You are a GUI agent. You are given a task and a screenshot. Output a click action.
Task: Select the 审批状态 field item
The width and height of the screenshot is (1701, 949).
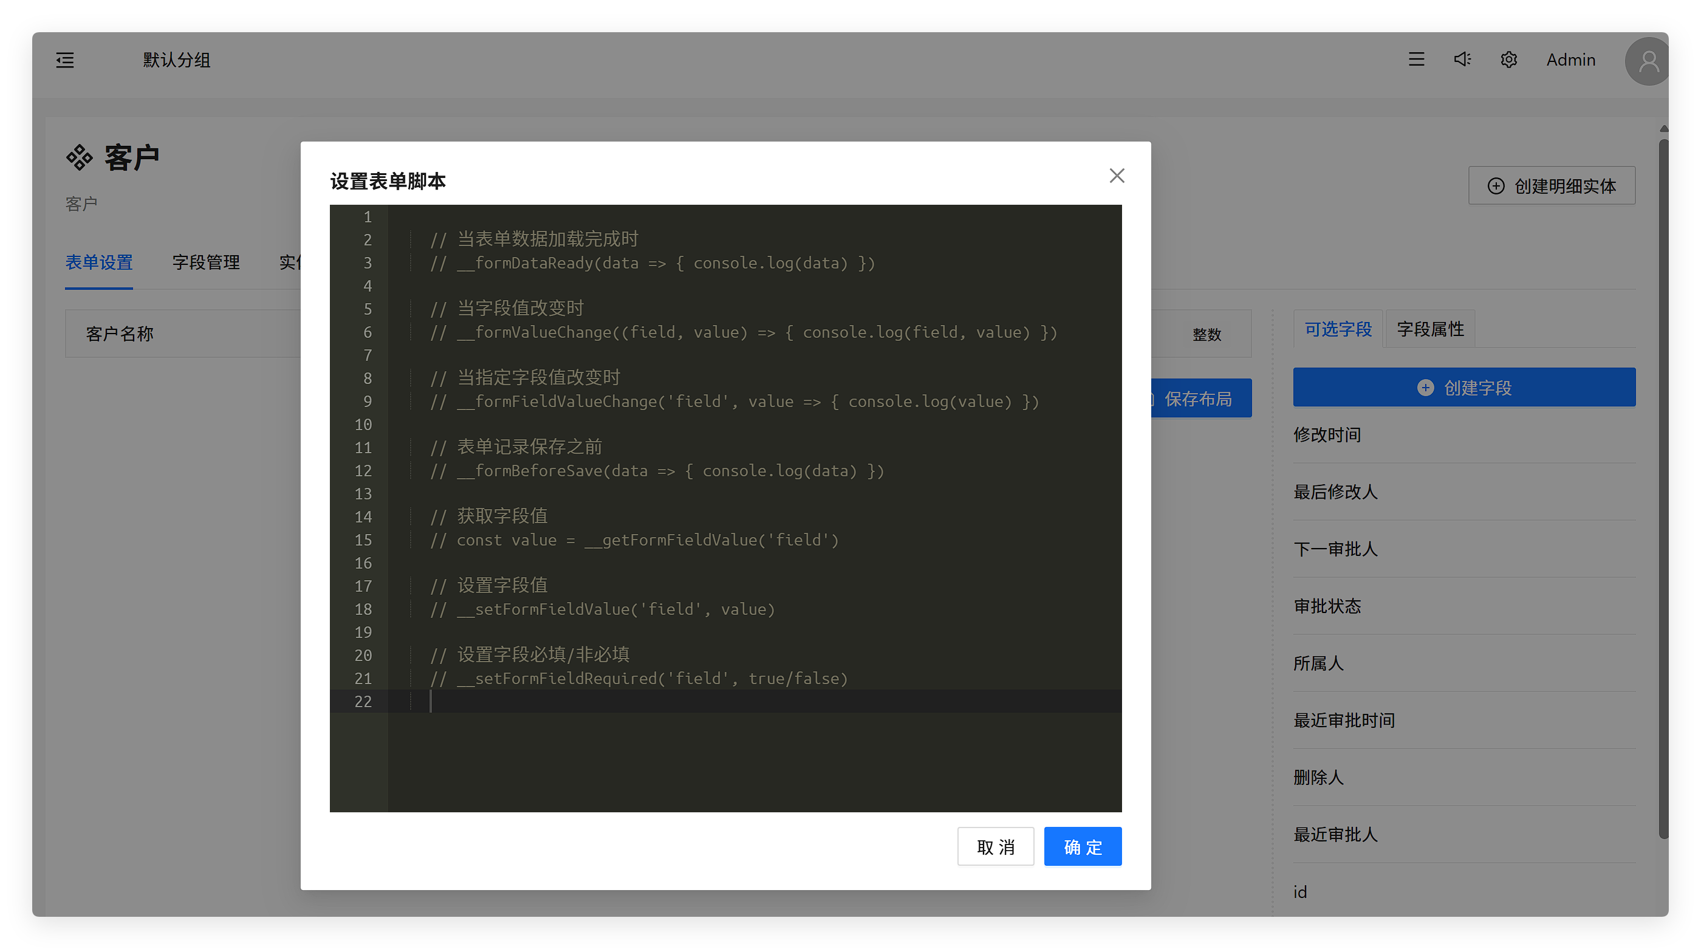(1327, 606)
